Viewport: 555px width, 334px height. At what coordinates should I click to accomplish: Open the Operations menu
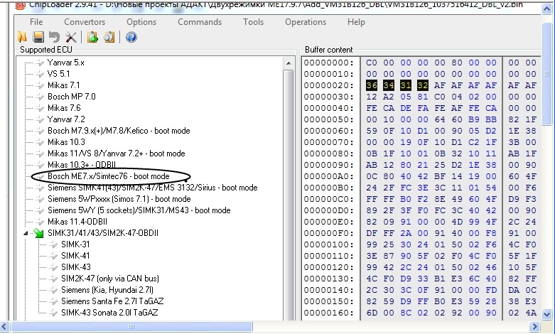306,22
